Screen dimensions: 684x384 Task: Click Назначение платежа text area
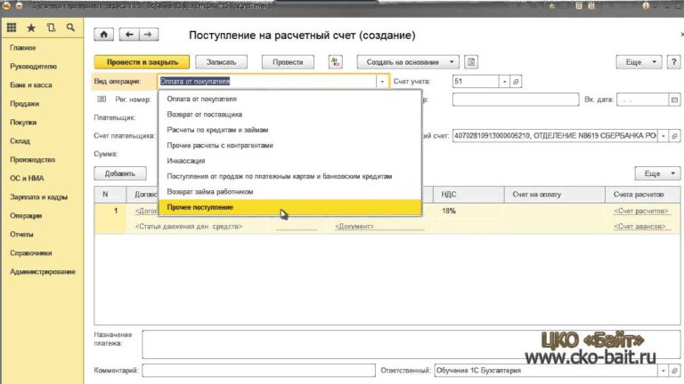pyautogui.click(x=411, y=344)
